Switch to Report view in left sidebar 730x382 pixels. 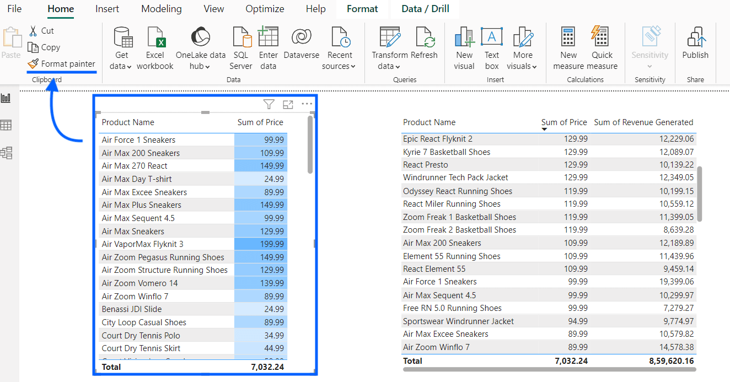tap(6, 98)
